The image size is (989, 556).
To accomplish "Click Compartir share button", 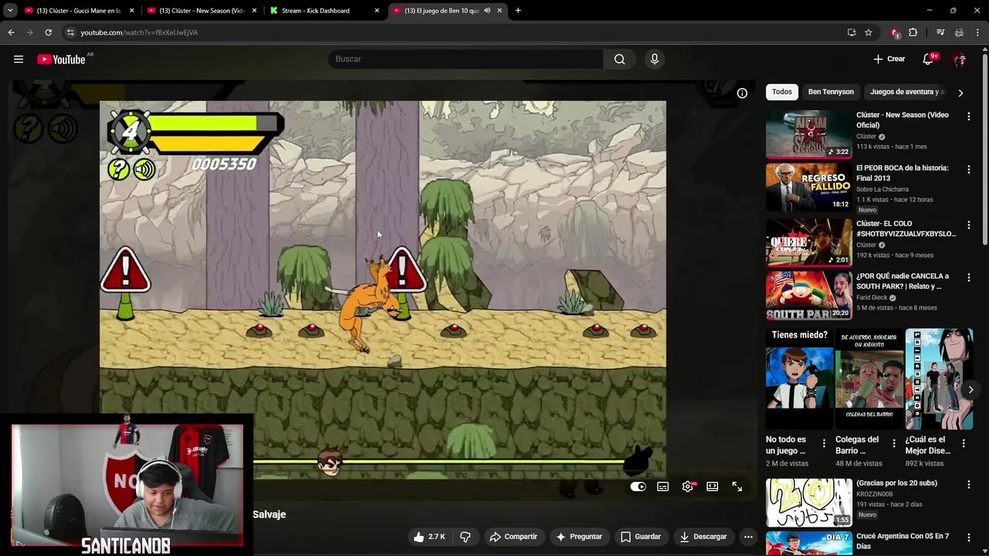I will tap(514, 537).
